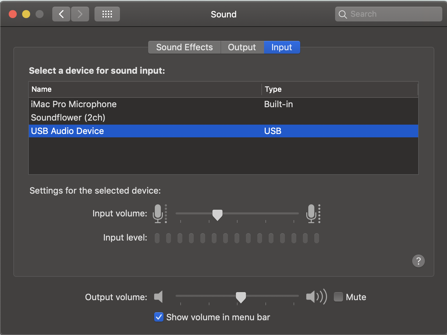Uncheck Show volume in menu bar
The height and width of the screenshot is (335, 447).
click(159, 317)
